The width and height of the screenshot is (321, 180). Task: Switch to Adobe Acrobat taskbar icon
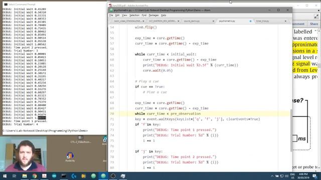pos(44,176)
